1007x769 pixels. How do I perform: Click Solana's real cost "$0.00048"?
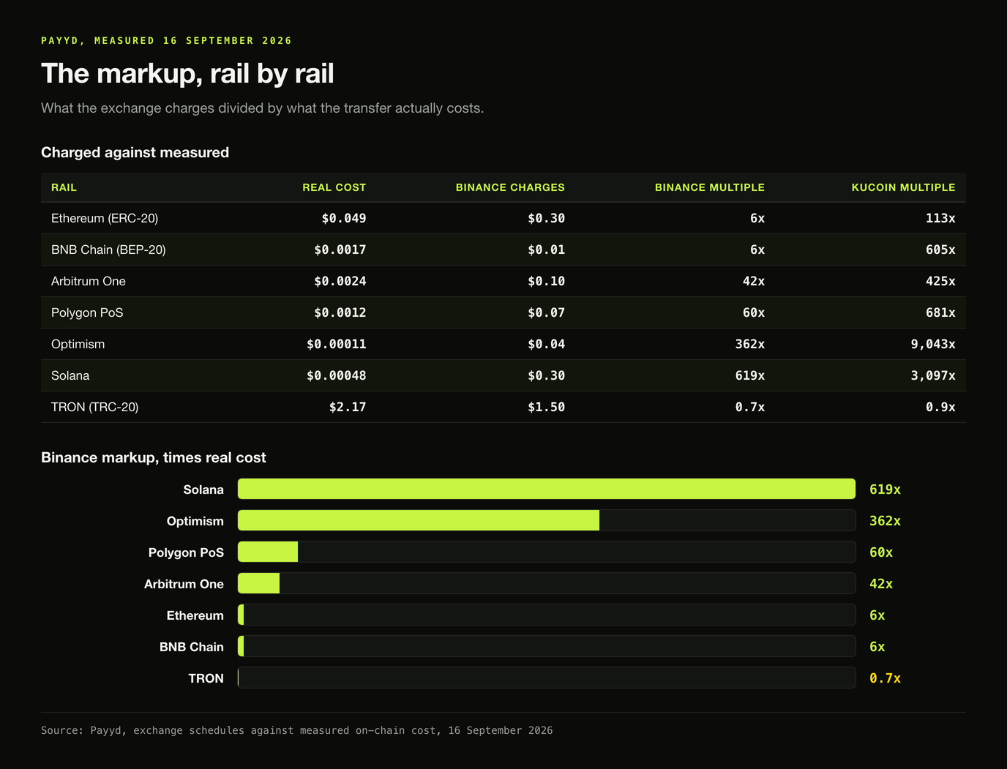(x=337, y=375)
